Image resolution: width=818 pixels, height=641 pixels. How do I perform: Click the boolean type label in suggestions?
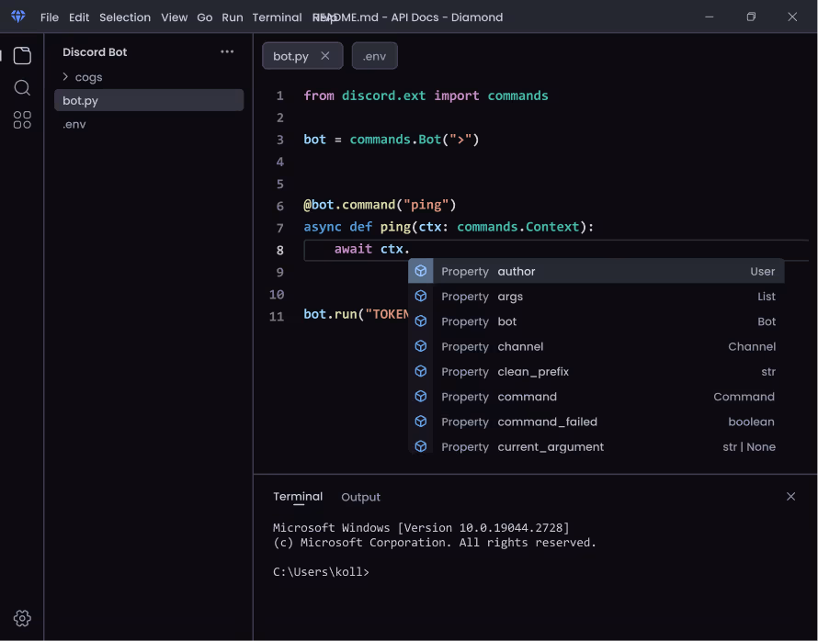(x=751, y=422)
